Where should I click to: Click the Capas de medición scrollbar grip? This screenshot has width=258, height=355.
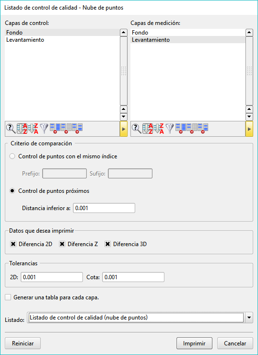pos(249,71)
